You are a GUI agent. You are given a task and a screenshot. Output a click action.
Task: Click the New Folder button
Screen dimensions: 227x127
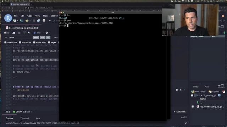click(x=198, y=92)
